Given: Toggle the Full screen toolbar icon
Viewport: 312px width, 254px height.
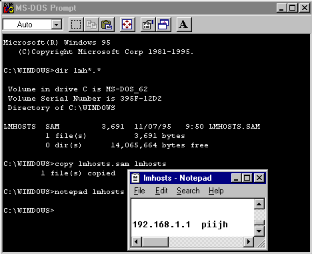Looking at the screenshot, I should tap(127, 25).
